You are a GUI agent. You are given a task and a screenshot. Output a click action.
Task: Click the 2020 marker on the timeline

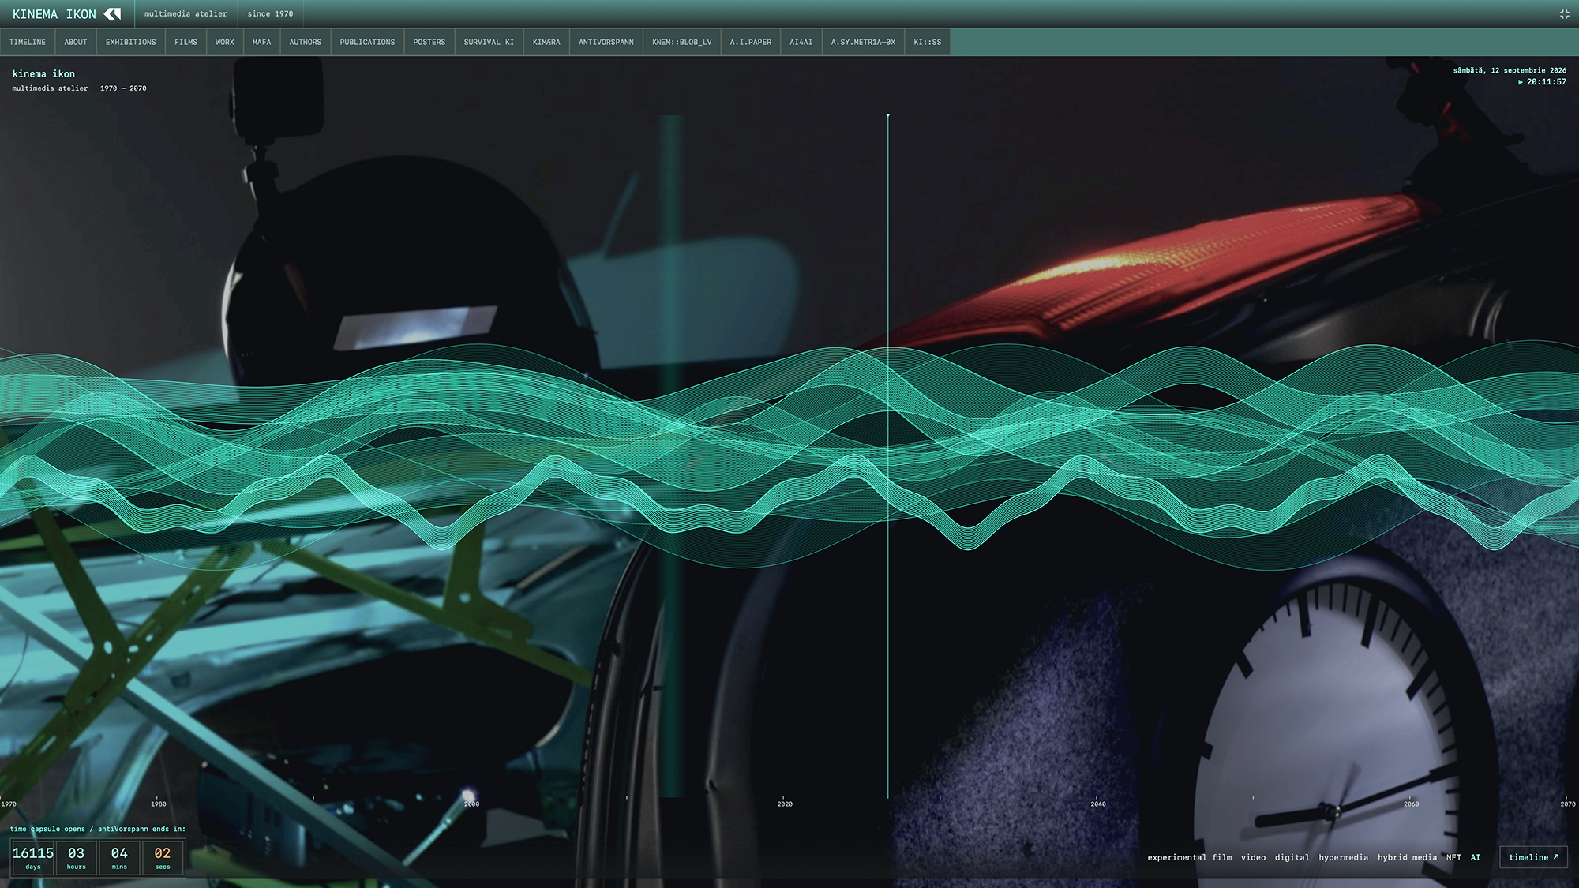tap(785, 804)
